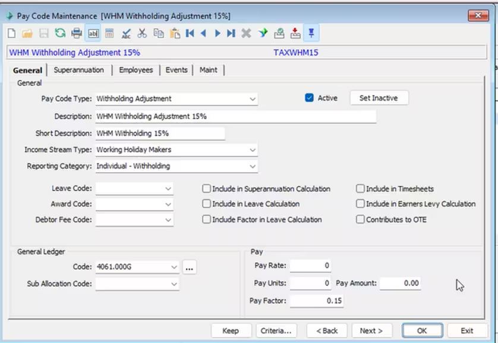This screenshot has width=498, height=343.
Task: Expand the Sub Allocation Code dropdown
Action: point(174,284)
